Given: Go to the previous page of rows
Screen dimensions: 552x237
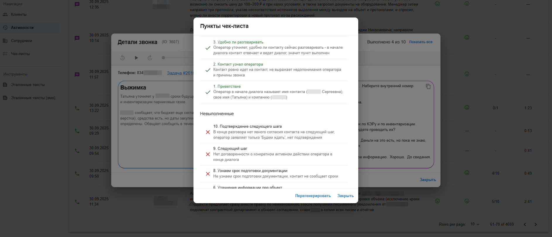Looking at the screenshot, I should [x=525, y=224].
